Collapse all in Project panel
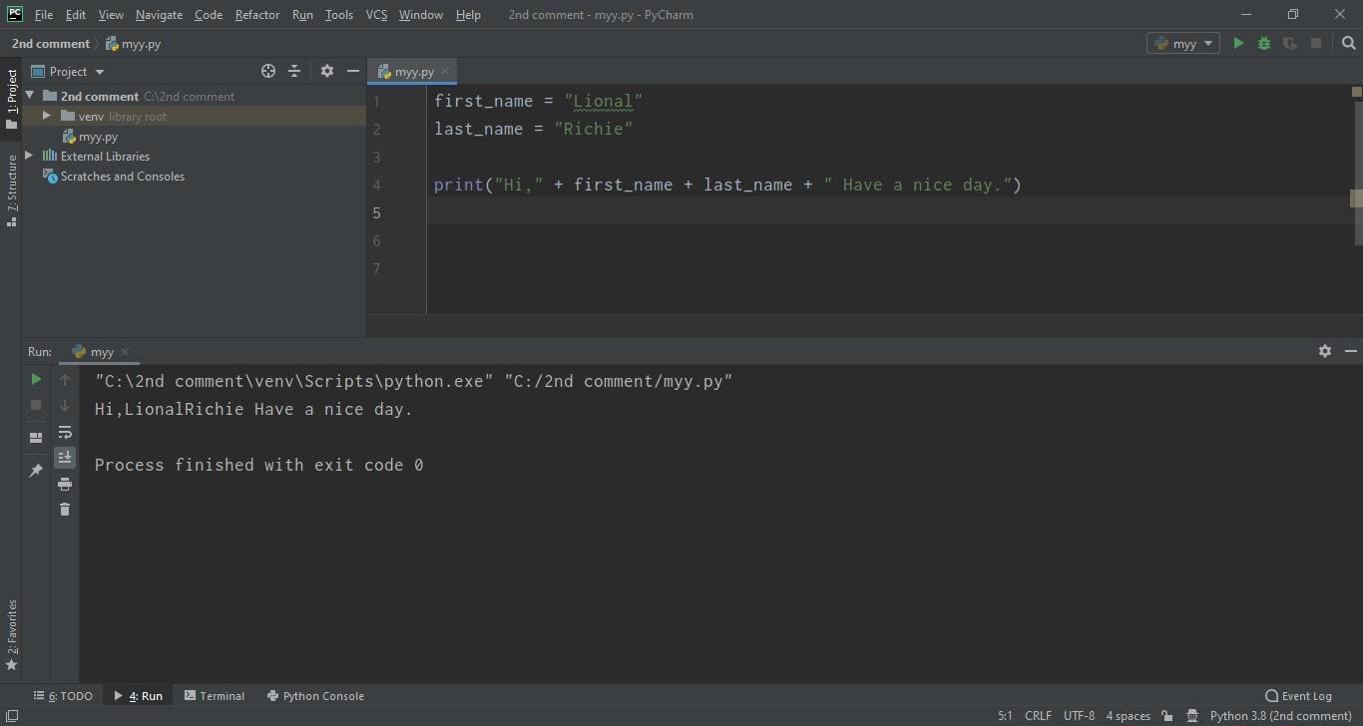Viewport: 1363px width, 726px height. coord(294,71)
